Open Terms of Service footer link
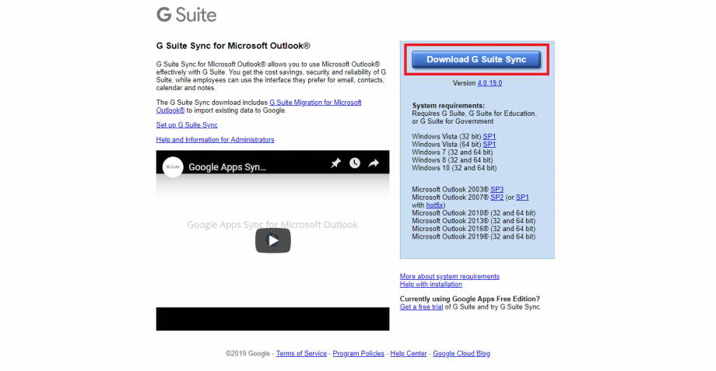 tap(301, 354)
